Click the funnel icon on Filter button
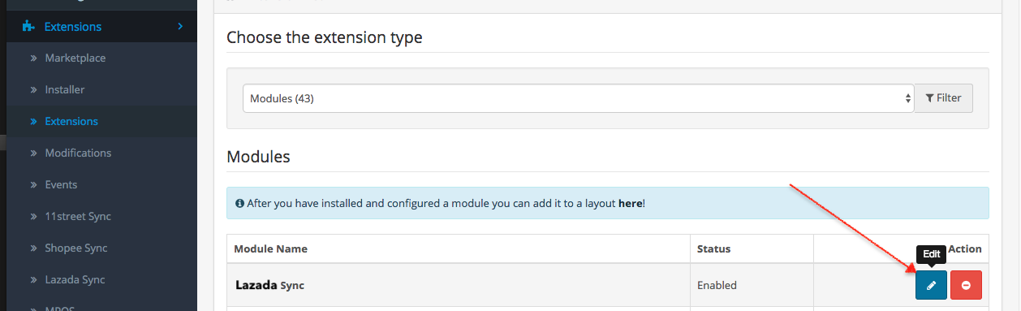 (x=929, y=97)
